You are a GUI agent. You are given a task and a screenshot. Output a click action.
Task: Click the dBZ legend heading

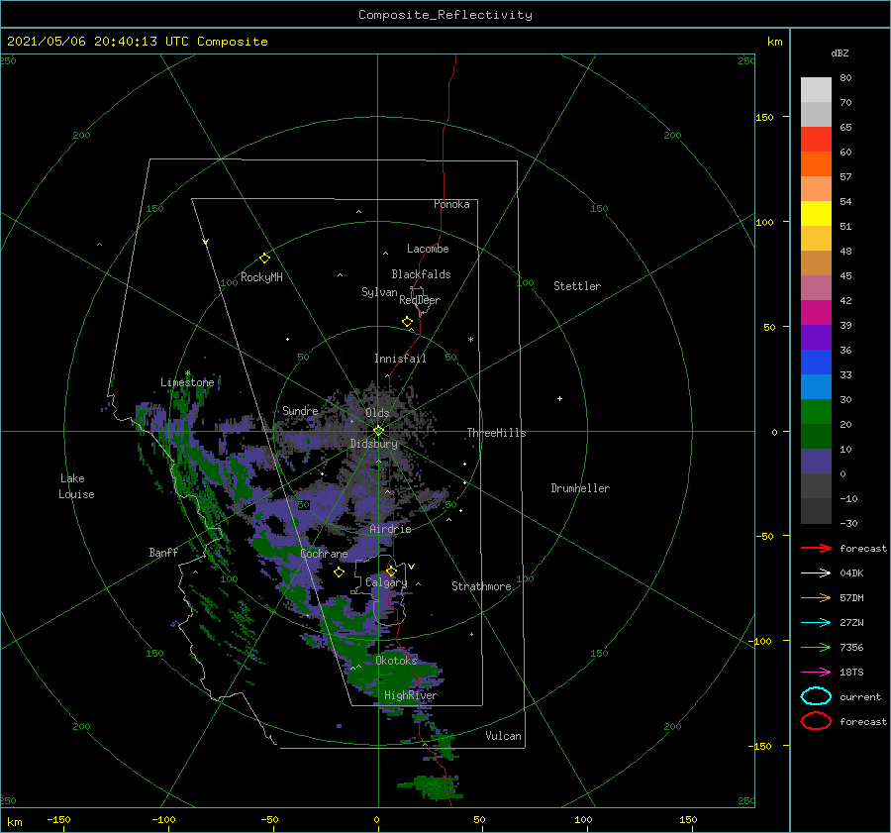click(x=840, y=52)
